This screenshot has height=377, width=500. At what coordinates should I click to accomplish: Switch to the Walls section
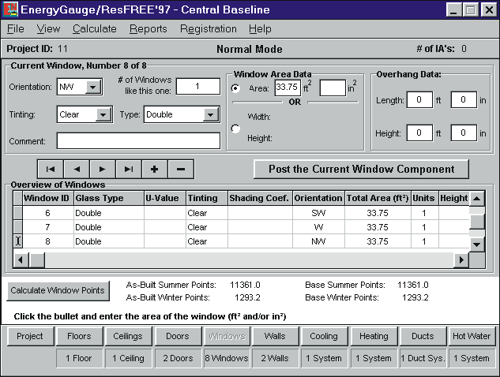click(275, 336)
